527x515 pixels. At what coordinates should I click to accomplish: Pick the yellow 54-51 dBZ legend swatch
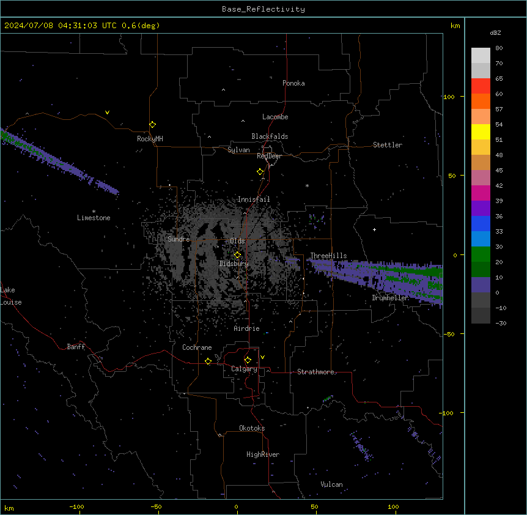(x=481, y=132)
